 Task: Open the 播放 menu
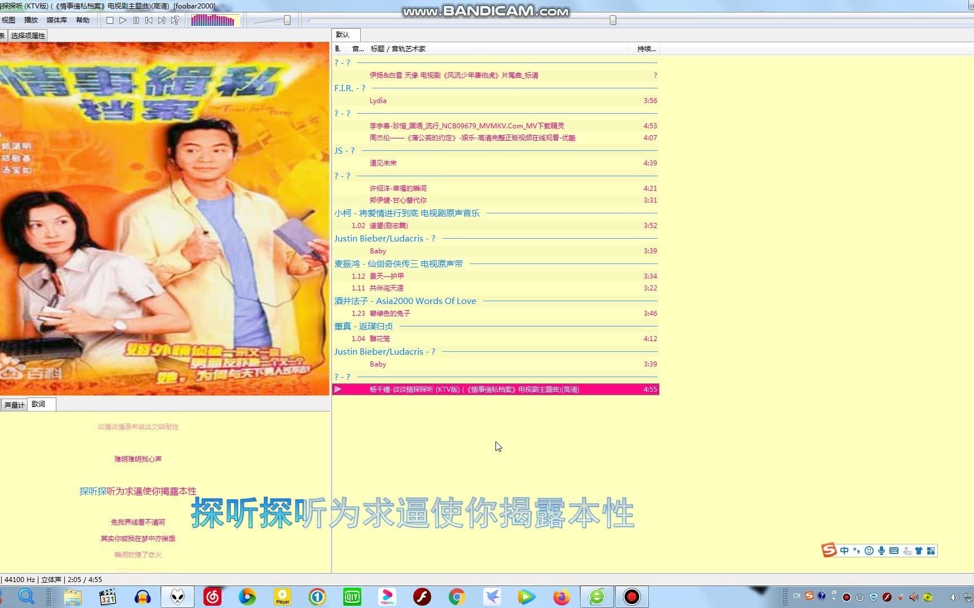coord(31,20)
